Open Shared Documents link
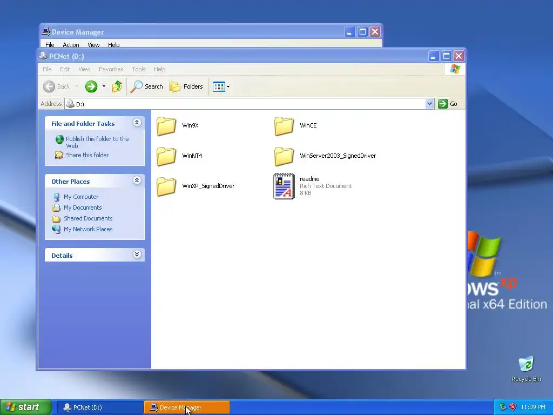The width and height of the screenshot is (553, 415). click(88, 218)
